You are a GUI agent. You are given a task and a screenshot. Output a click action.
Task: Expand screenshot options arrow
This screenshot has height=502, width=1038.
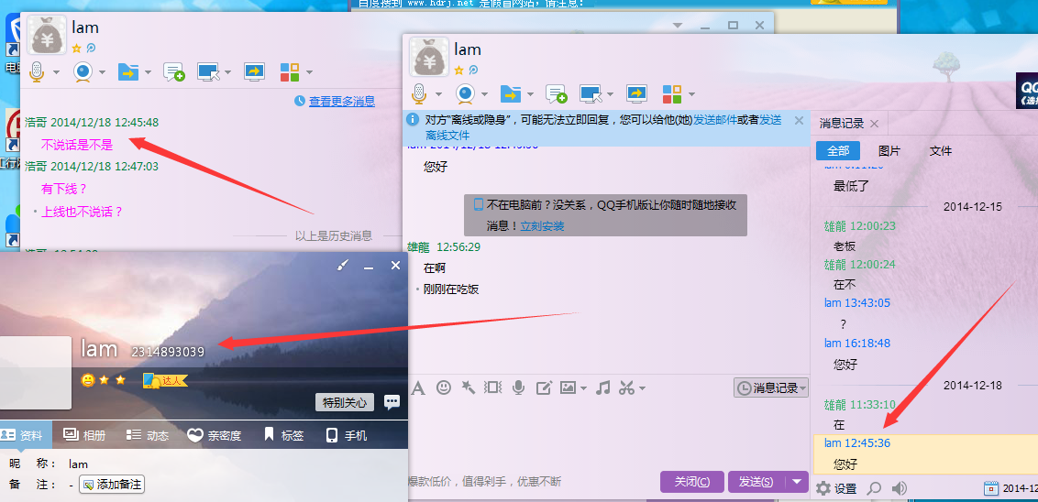pos(642,388)
